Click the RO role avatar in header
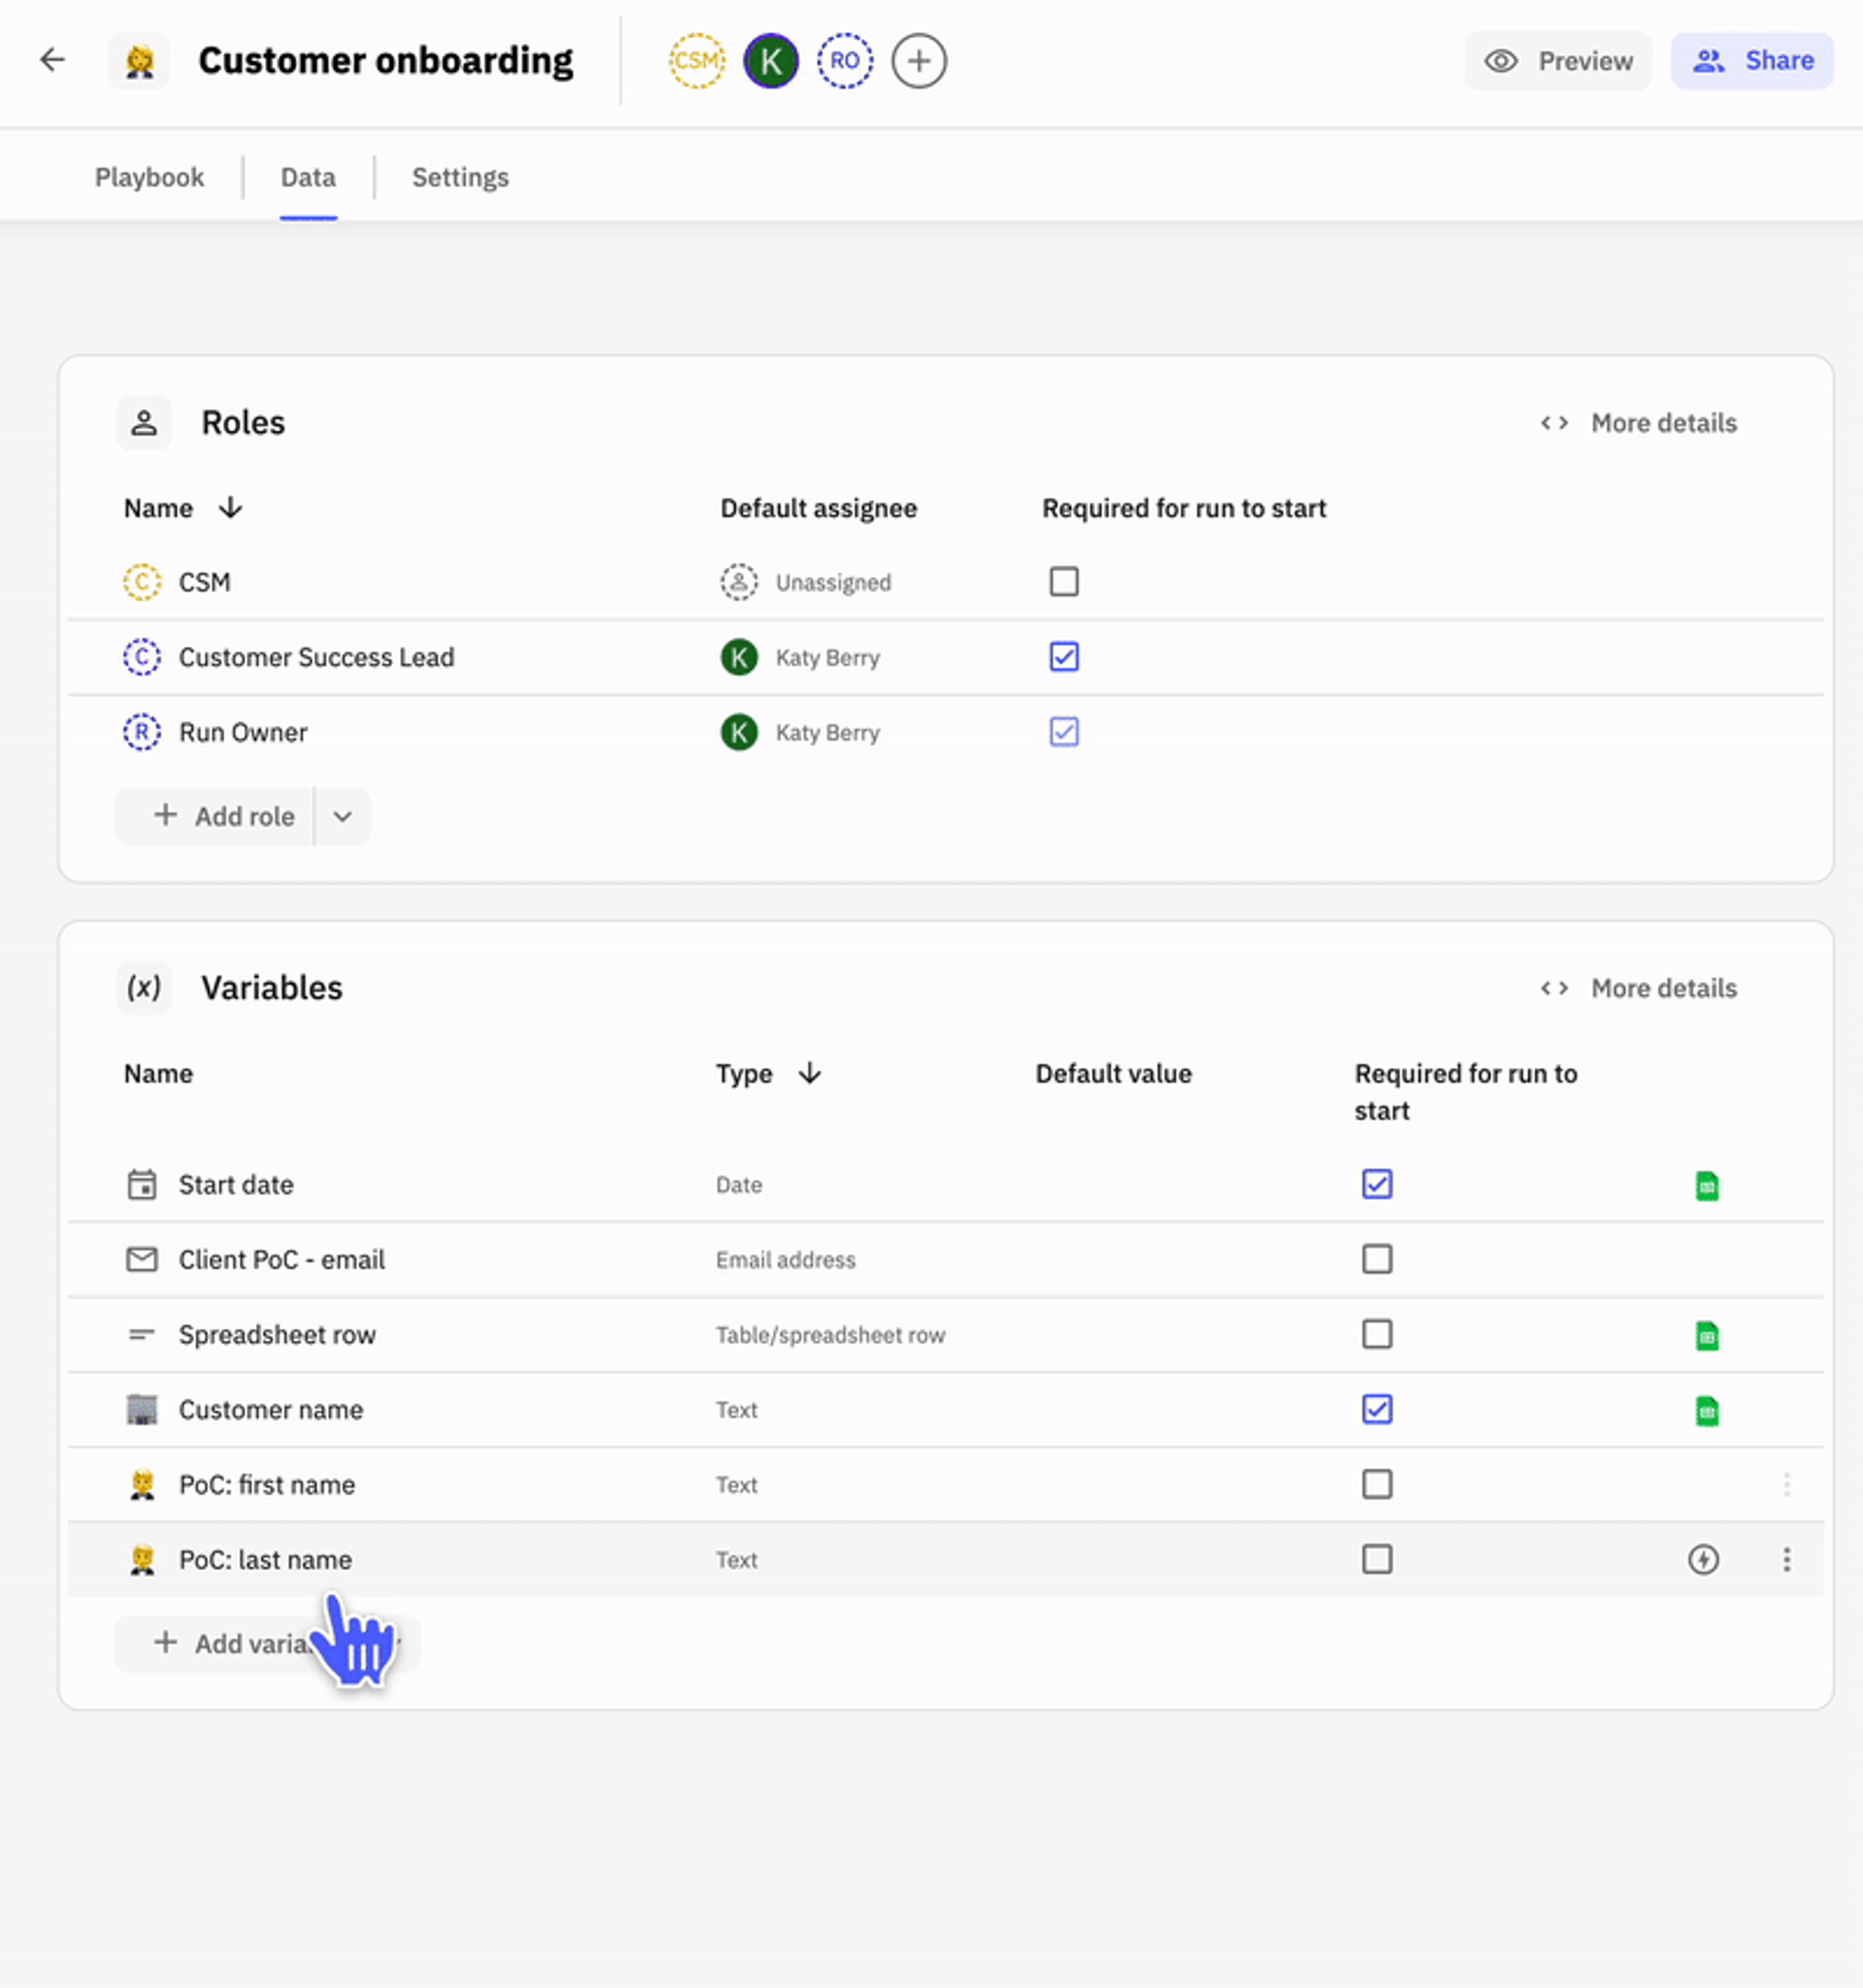Viewport: 1863px width, 1988px height. pos(845,61)
